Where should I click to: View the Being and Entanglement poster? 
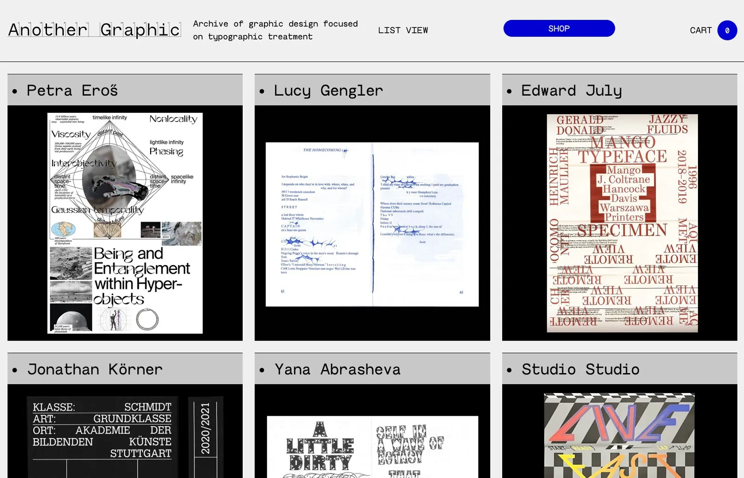(125, 223)
